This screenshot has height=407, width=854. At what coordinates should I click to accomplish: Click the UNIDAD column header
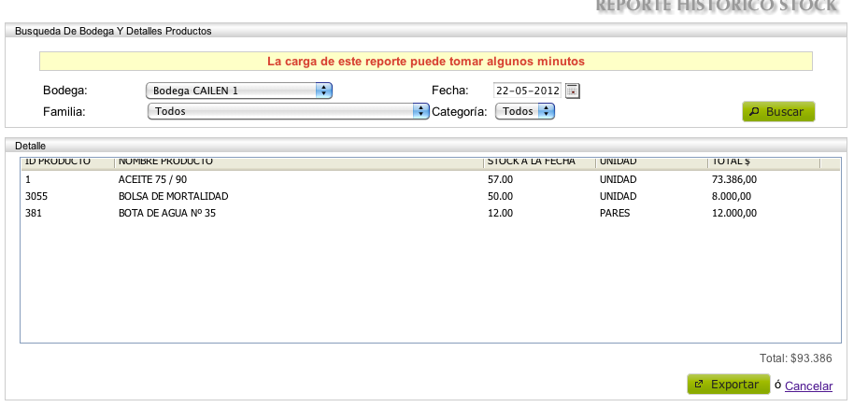click(x=651, y=162)
